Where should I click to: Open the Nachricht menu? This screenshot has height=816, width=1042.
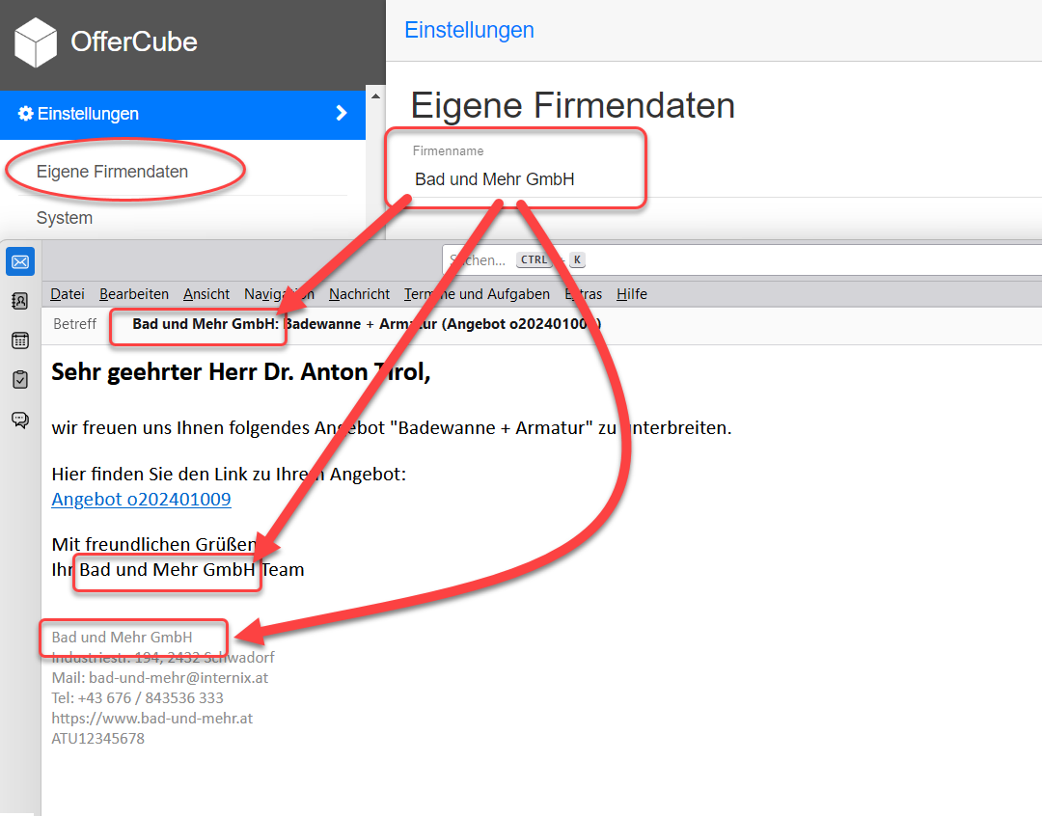[x=359, y=294]
